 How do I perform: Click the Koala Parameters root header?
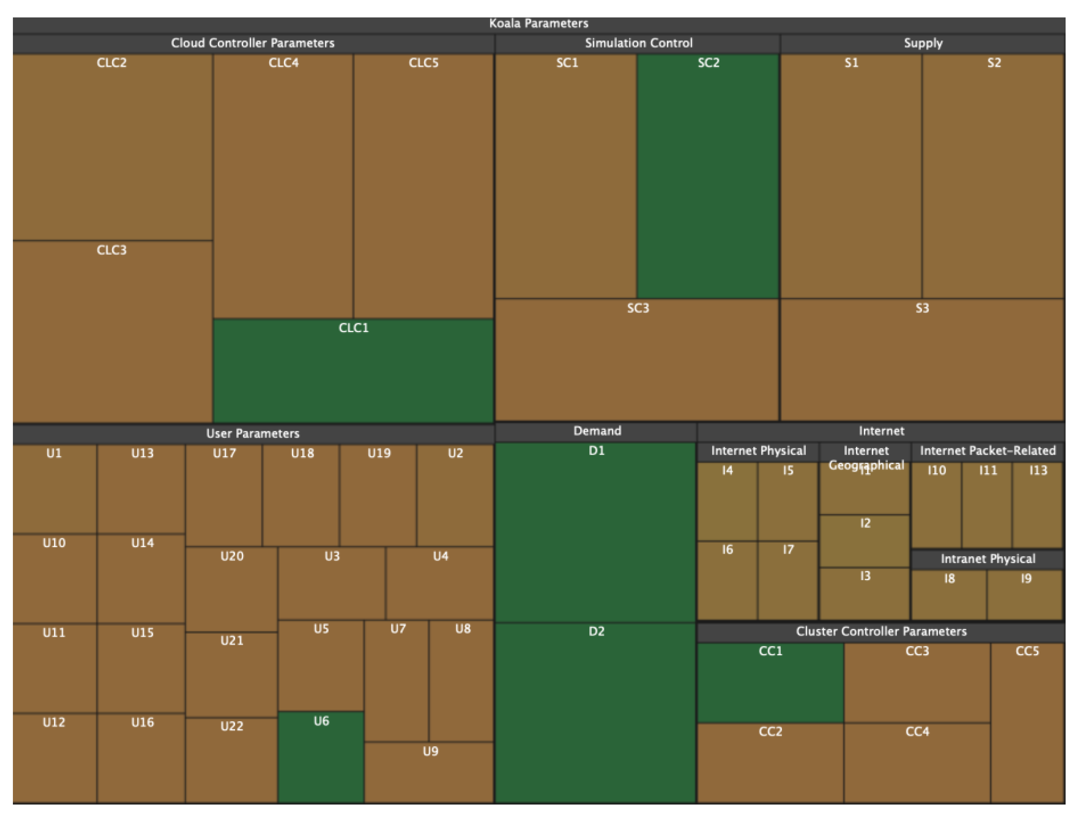pos(538,23)
